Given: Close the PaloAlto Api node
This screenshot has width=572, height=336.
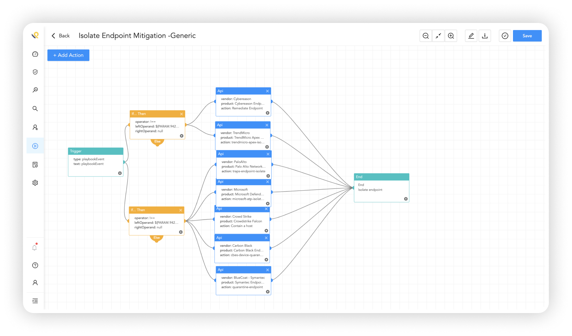Looking at the screenshot, I should (x=268, y=154).
